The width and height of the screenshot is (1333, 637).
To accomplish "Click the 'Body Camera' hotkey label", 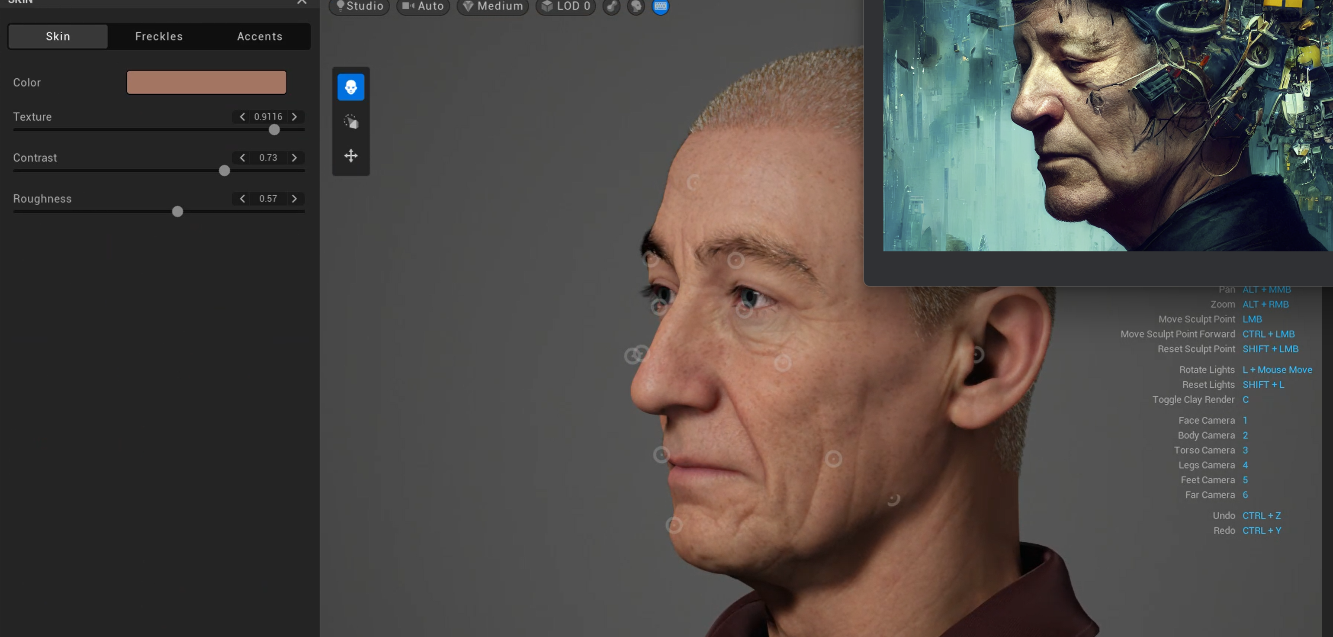I will 1206,435.
